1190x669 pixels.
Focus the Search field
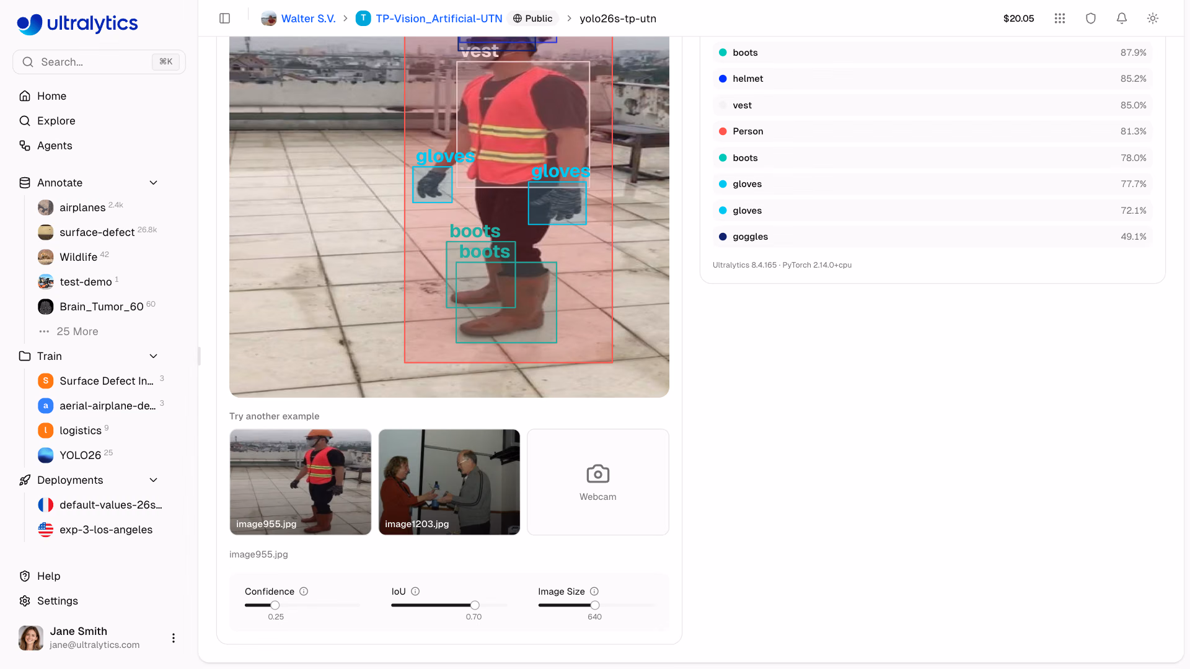coord(99,62)
